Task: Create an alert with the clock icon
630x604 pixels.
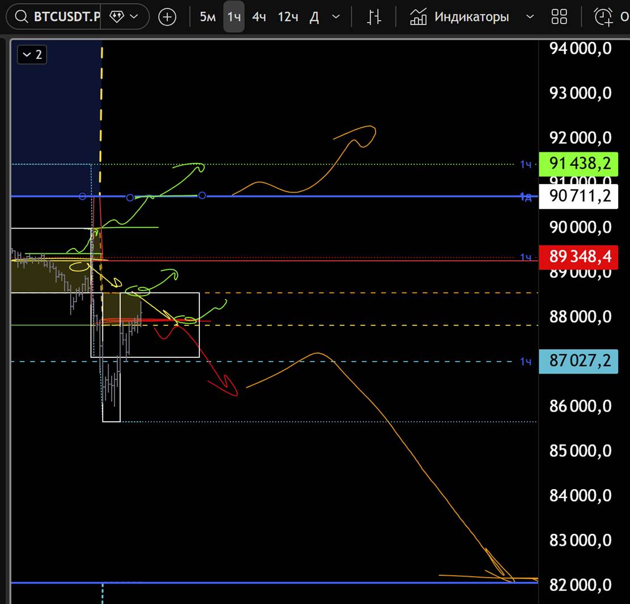Action: click(603, 17)
